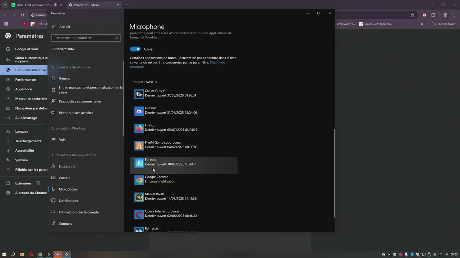Close the Azar tab
Image resolution: width=460 pixels, height=258 pixels.
point(61,5)
